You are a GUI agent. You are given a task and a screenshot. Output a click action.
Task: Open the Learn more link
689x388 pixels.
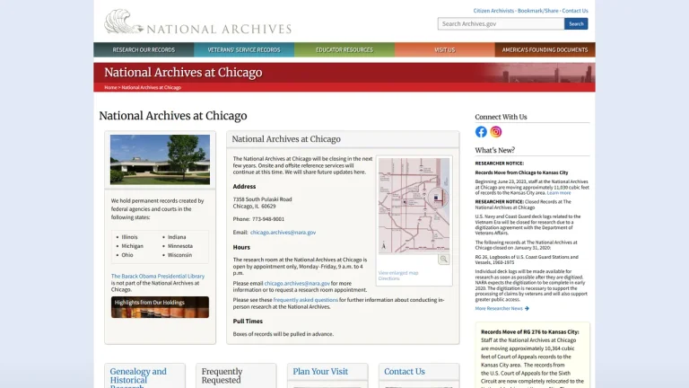(559, 193)
